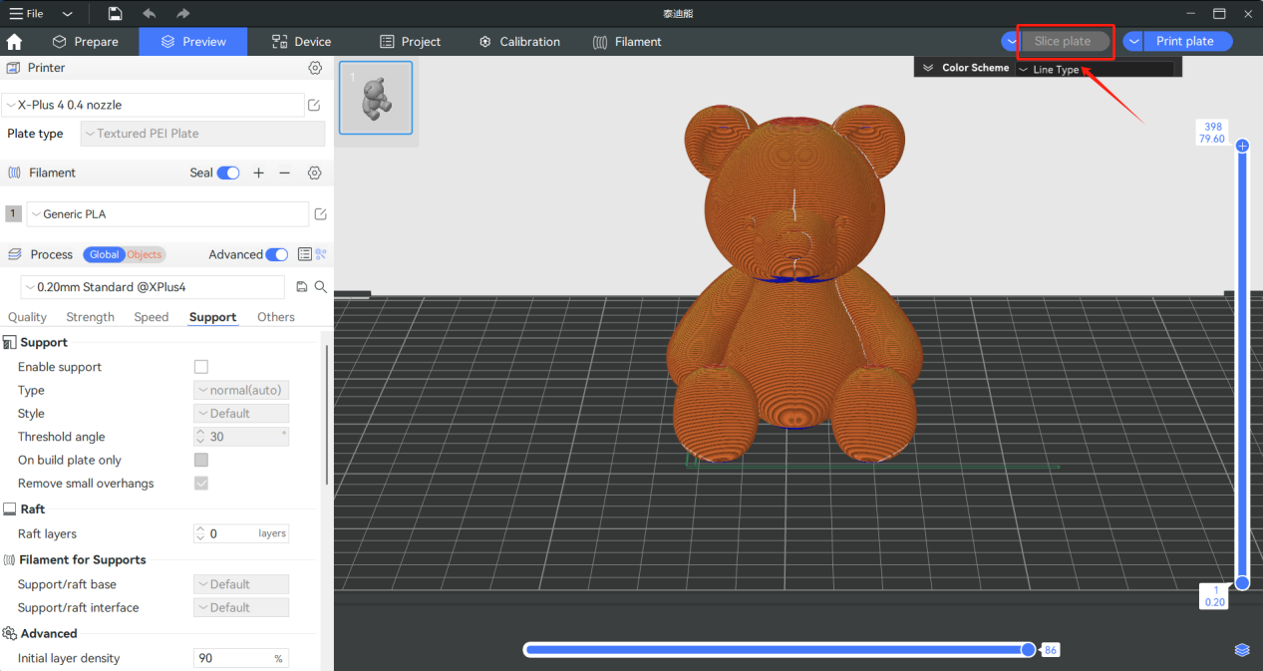1263x671 pixels.
Task: Open the Color Scheme Line Type dropdown
Action: point(1095,69)
